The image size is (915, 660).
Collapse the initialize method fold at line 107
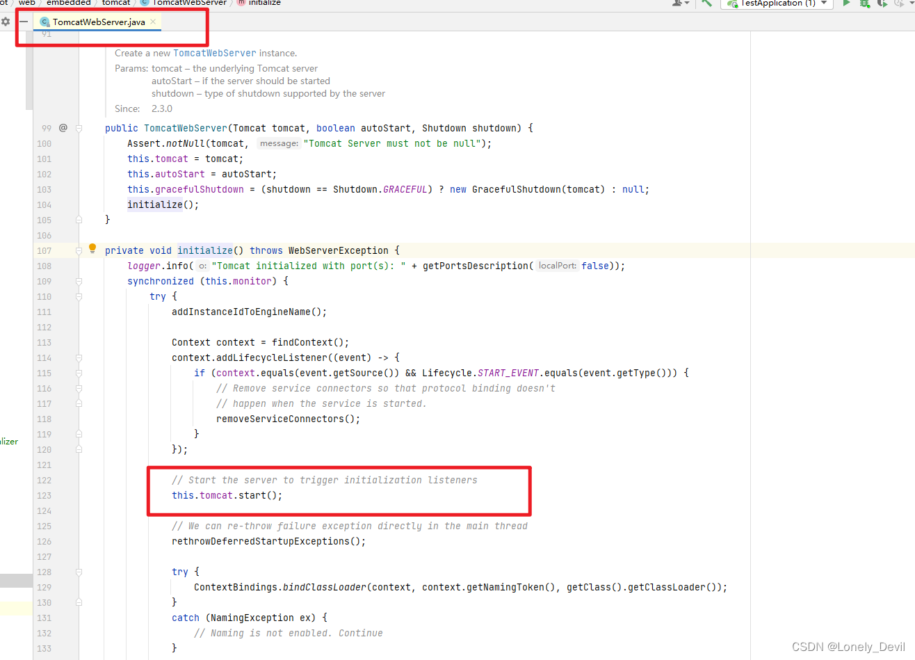click(x=79, y=250)
